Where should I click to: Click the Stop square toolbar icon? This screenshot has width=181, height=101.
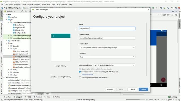pyautogui.click(x=157, y=8)
